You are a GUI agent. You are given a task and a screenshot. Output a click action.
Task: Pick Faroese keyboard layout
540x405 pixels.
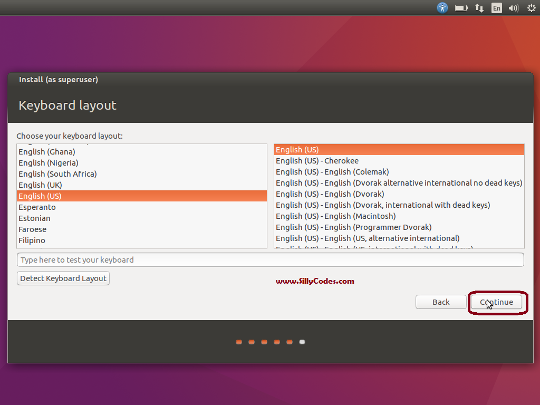(142, 229)
